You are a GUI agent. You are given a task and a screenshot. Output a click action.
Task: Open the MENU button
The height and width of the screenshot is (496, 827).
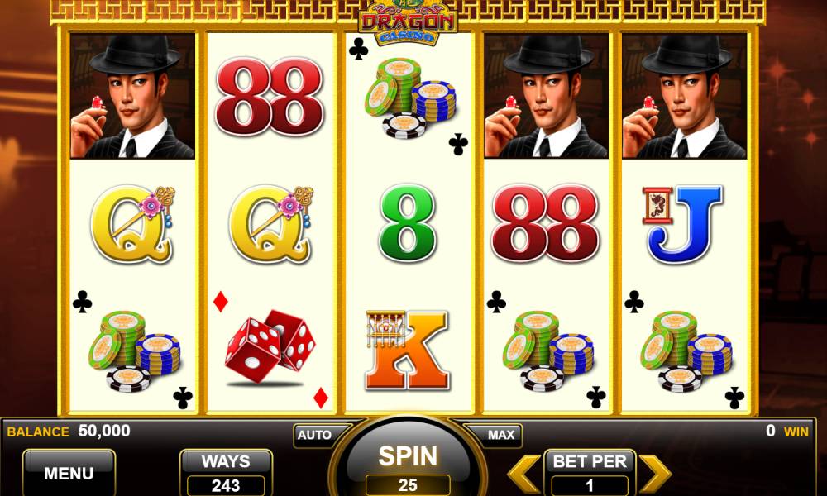[x=69, y=473]
